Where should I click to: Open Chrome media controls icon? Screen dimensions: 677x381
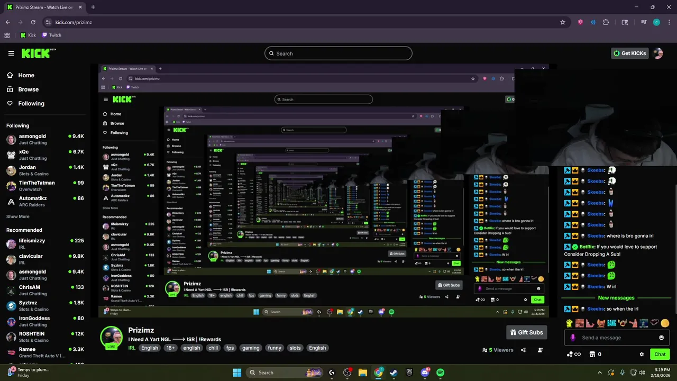click(644, 22)
